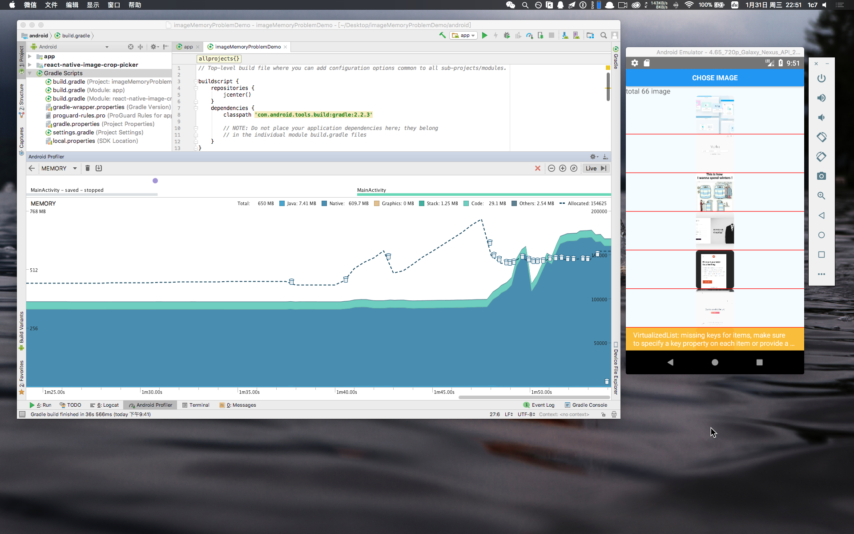The height and width of the screenshot is (534, 854).
Task: Click emulator volume down button
Action: coord(822,117)
